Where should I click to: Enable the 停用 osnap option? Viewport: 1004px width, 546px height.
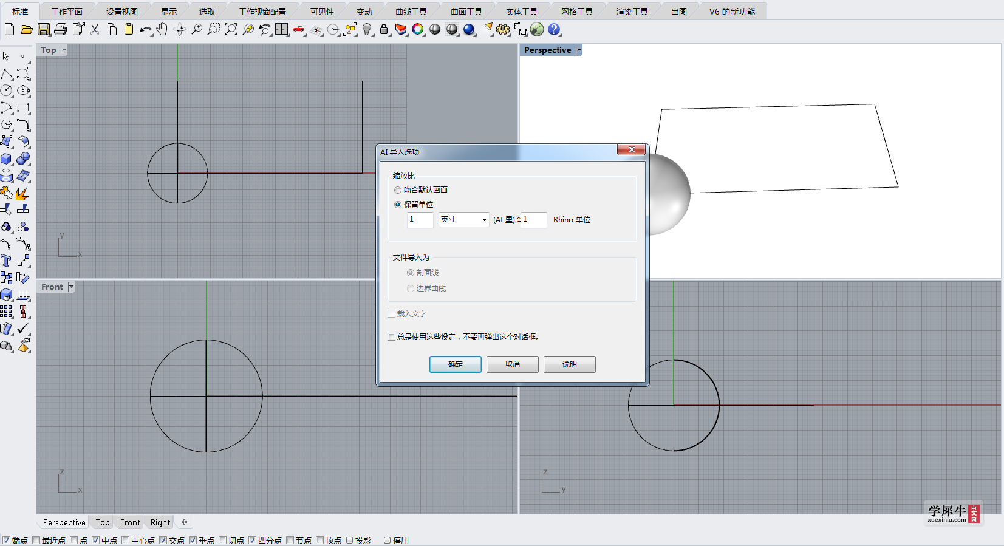(x=387, y=541)
